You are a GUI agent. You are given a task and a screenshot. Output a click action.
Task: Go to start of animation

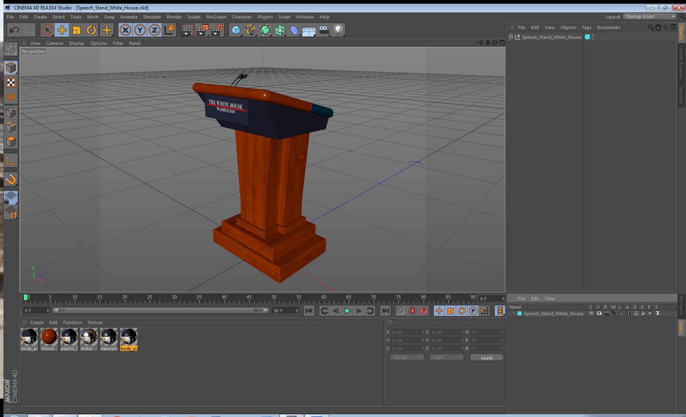click(x=309, y=311)
